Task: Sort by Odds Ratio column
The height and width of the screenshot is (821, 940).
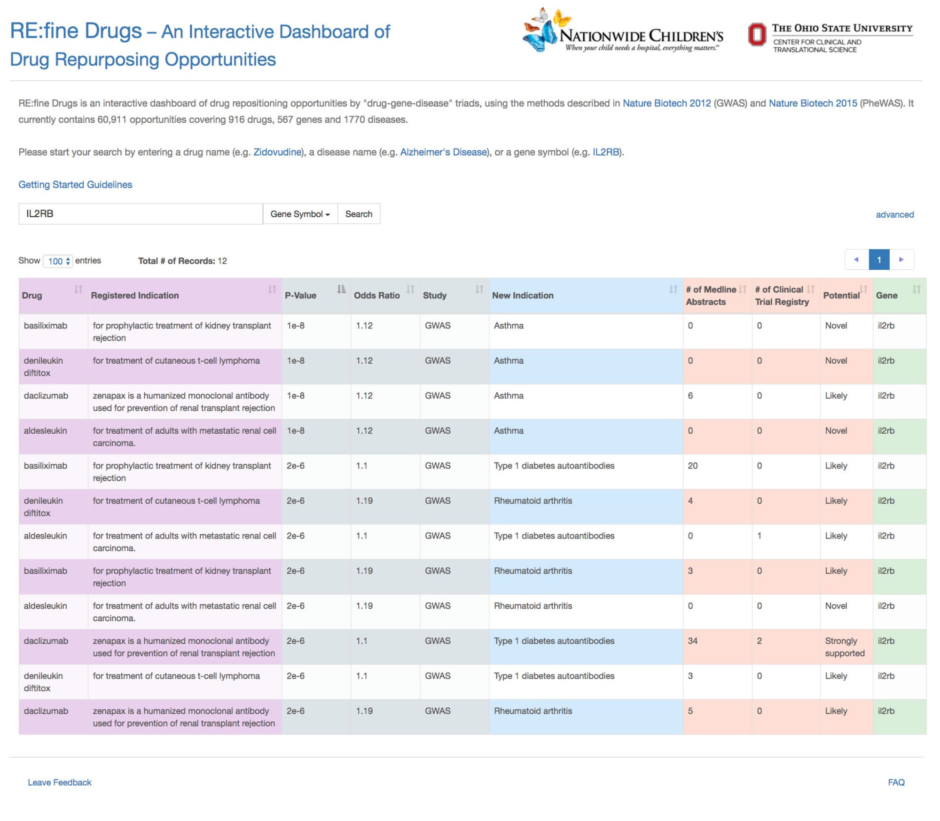Action: (410, 289)
